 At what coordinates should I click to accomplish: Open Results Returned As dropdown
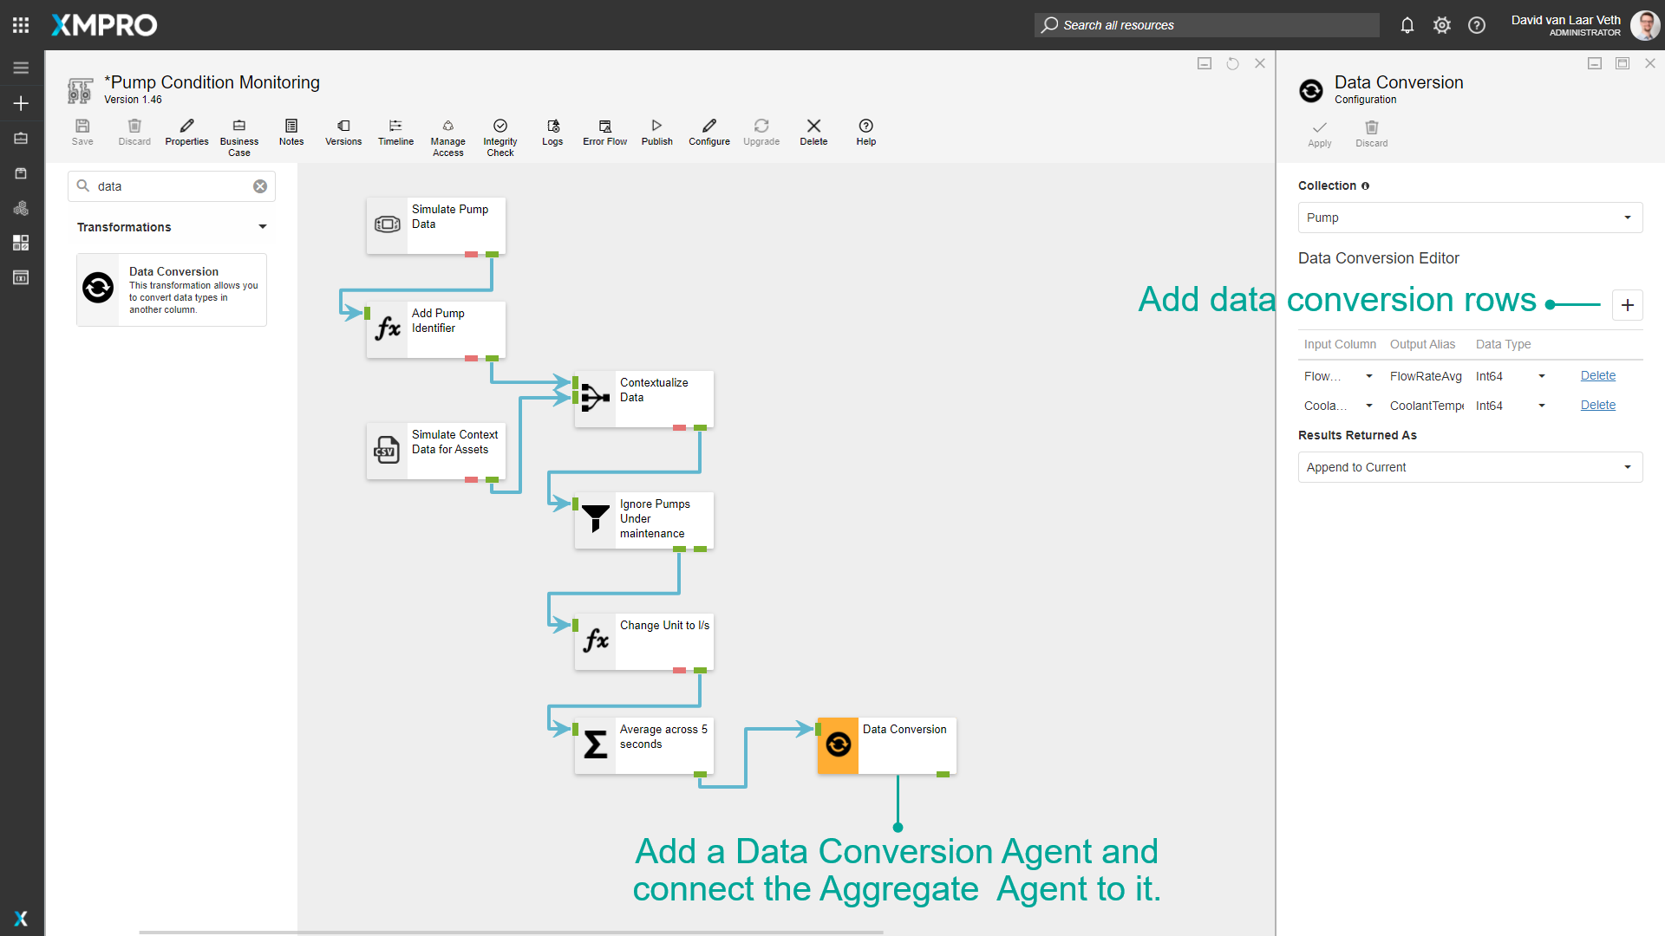pos(1470,467)
